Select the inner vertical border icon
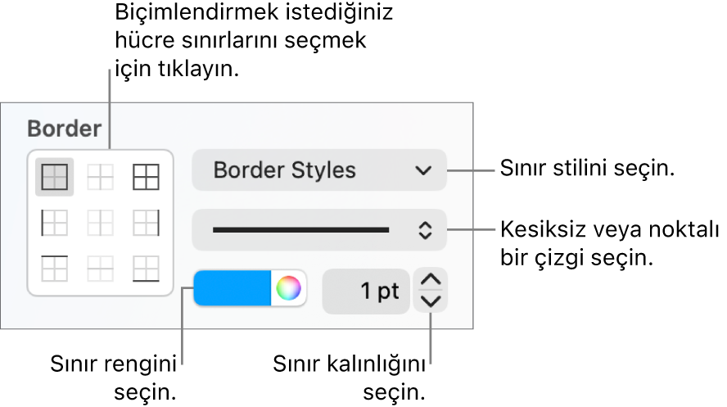The image size is (727, 407). [x=100, y=223]
